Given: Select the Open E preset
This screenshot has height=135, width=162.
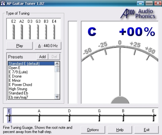Looking at the screenshot, I should point(32,68).
